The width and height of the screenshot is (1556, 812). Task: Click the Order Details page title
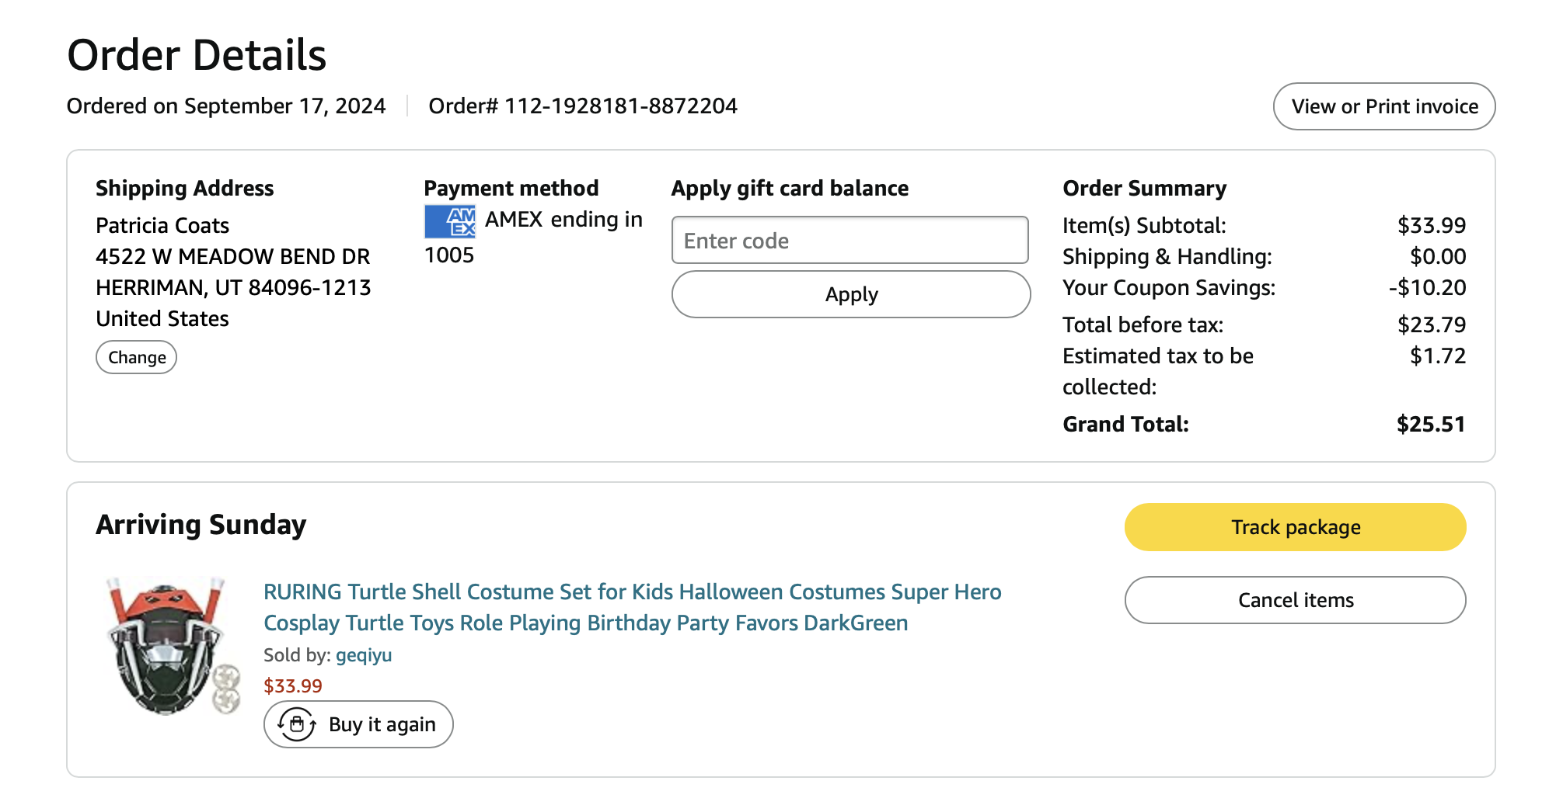coord(197,55)
